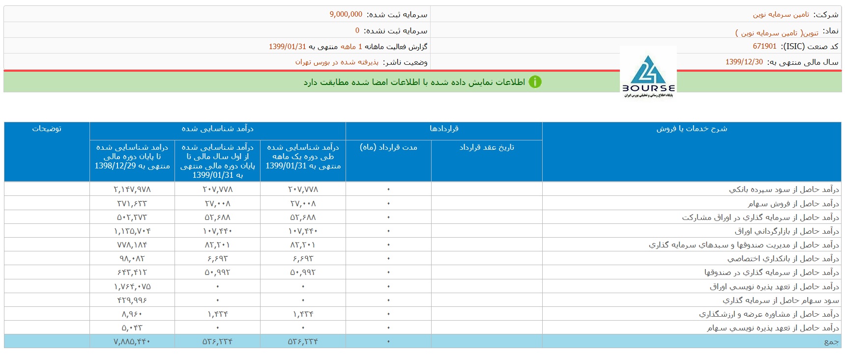
Task: Click the value ۵۰۲,۳۷۳ in the table
Action: (132, 217)
